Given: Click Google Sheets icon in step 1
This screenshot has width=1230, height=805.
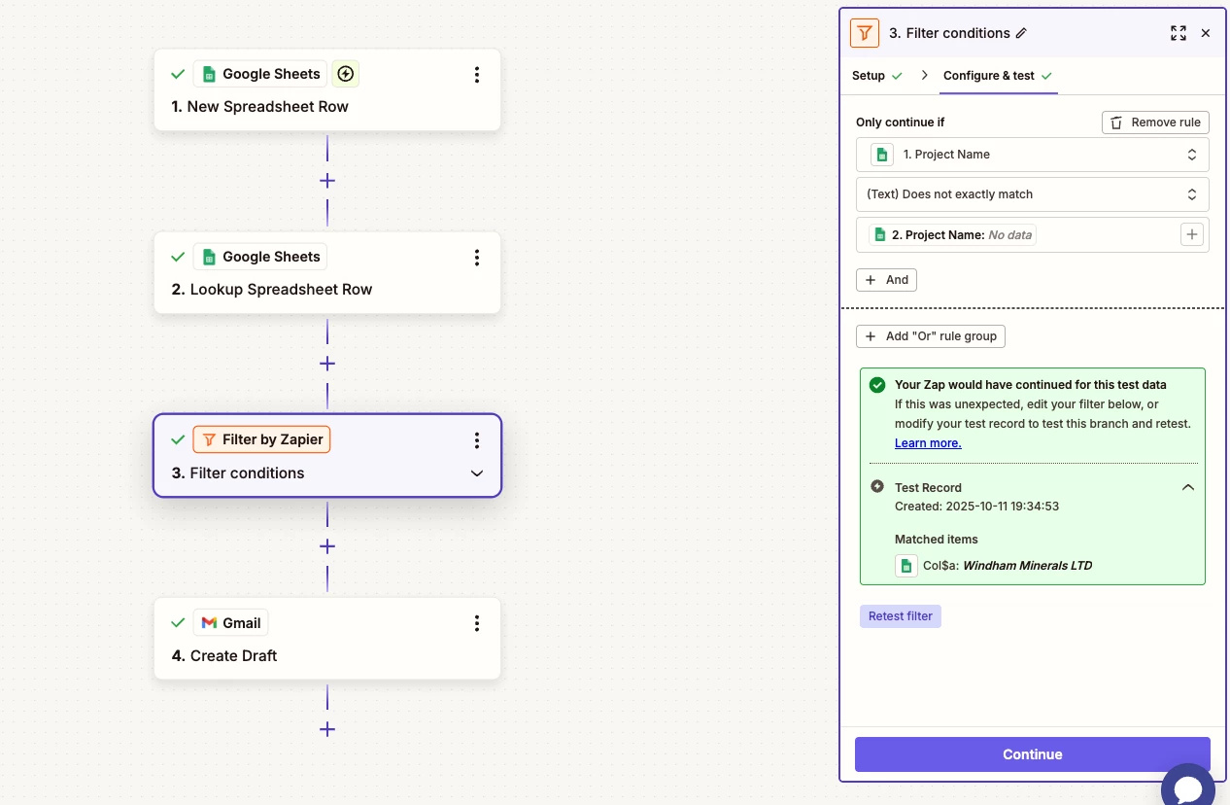Looking at the screenshot, I should (x=209, y=74).
